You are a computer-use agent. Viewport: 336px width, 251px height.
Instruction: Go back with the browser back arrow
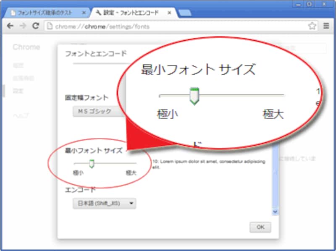coord(10,26)
